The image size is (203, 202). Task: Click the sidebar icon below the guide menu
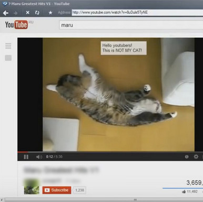pos(8,58)
